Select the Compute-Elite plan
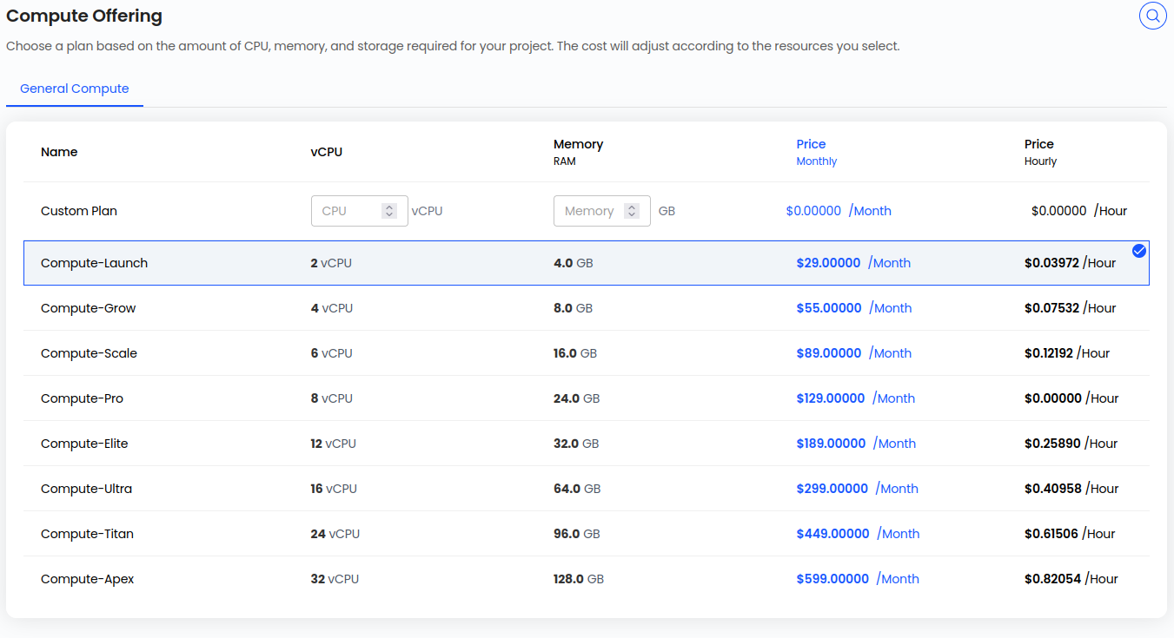This screenshot has width=1174, height=638. 587,444
